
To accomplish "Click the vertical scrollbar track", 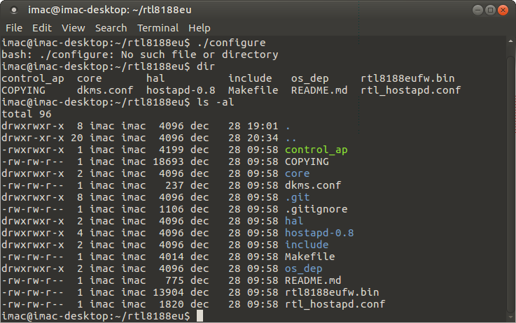I will 510,179.
